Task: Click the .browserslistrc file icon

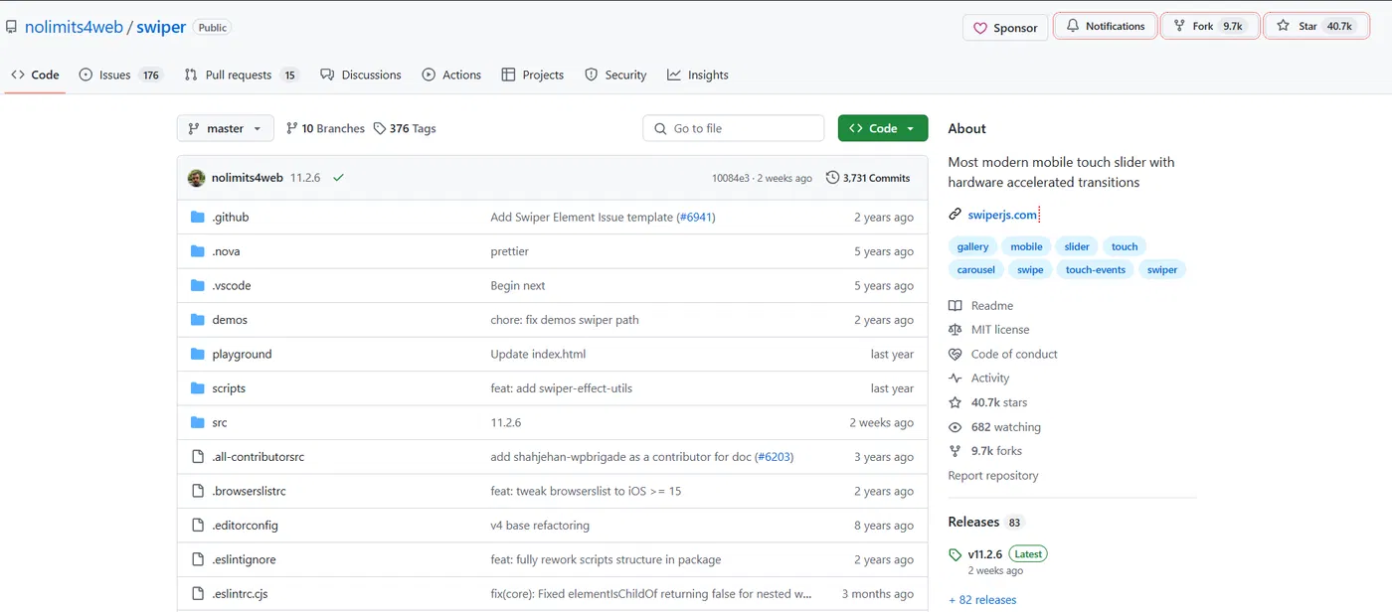Action: click(197, 492)
